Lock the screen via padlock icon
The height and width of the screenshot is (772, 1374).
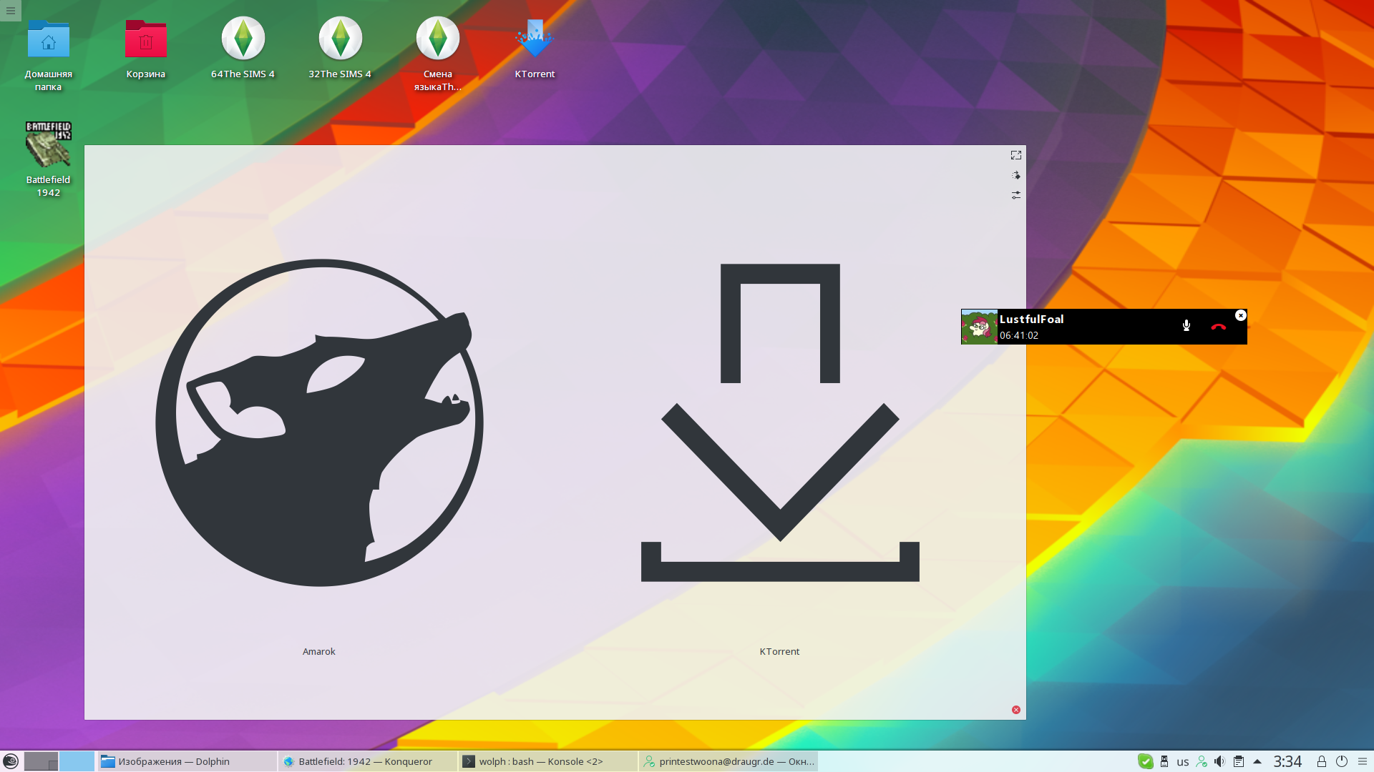[x=1322, y=761]
